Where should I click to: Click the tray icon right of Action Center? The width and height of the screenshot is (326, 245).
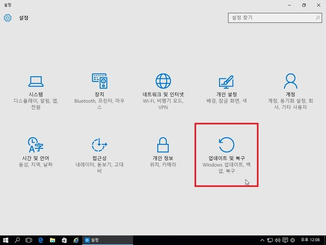pos(292,240)
